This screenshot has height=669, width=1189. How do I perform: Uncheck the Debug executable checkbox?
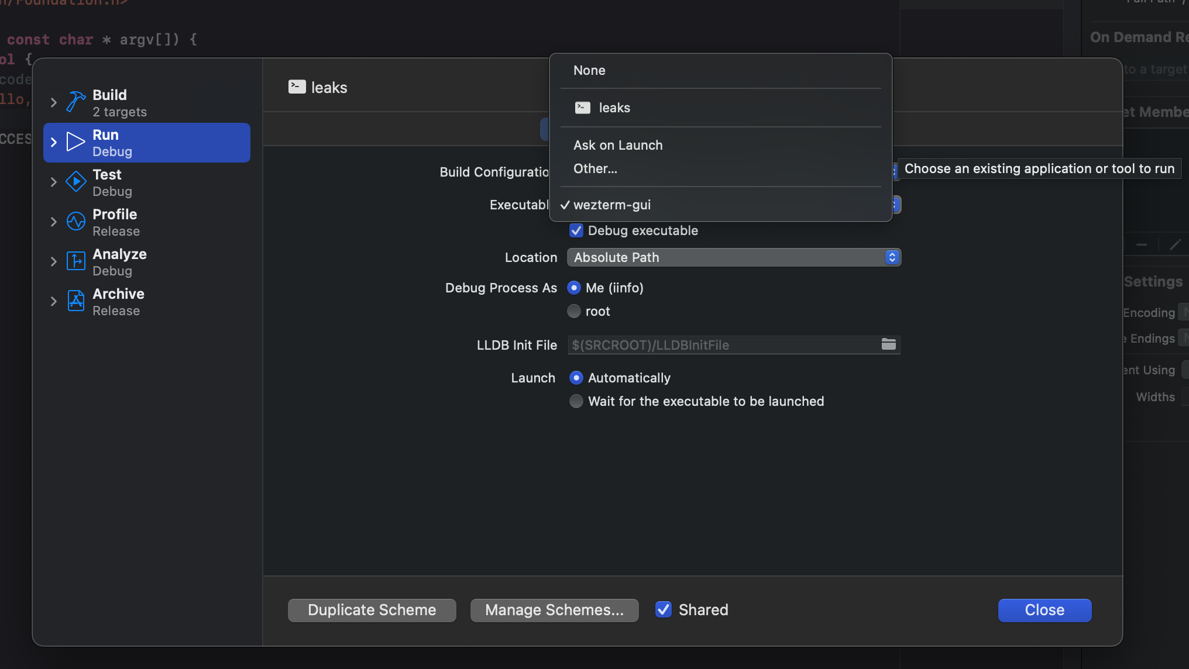[576, 230]
